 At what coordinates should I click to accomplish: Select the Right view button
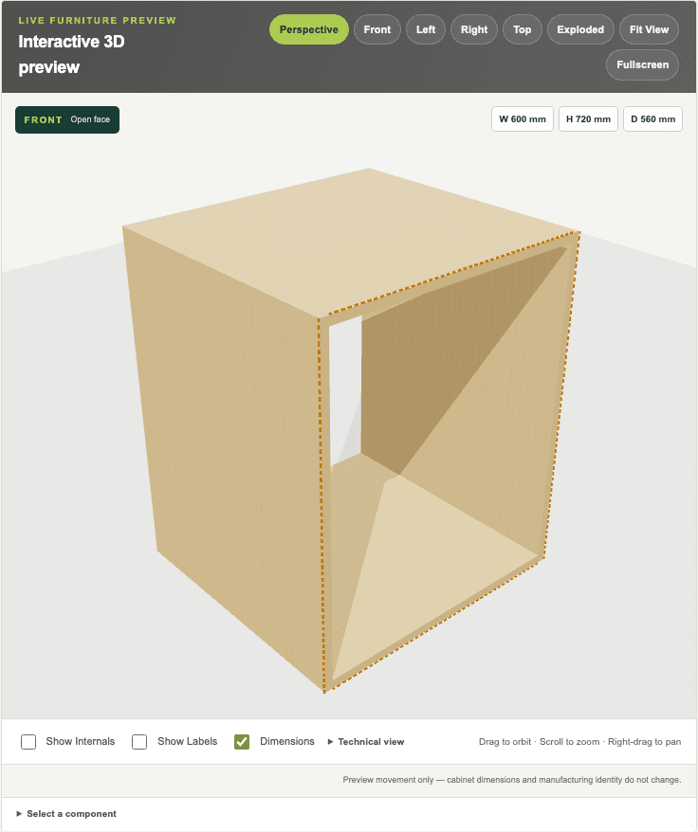(x=474, y=29)
